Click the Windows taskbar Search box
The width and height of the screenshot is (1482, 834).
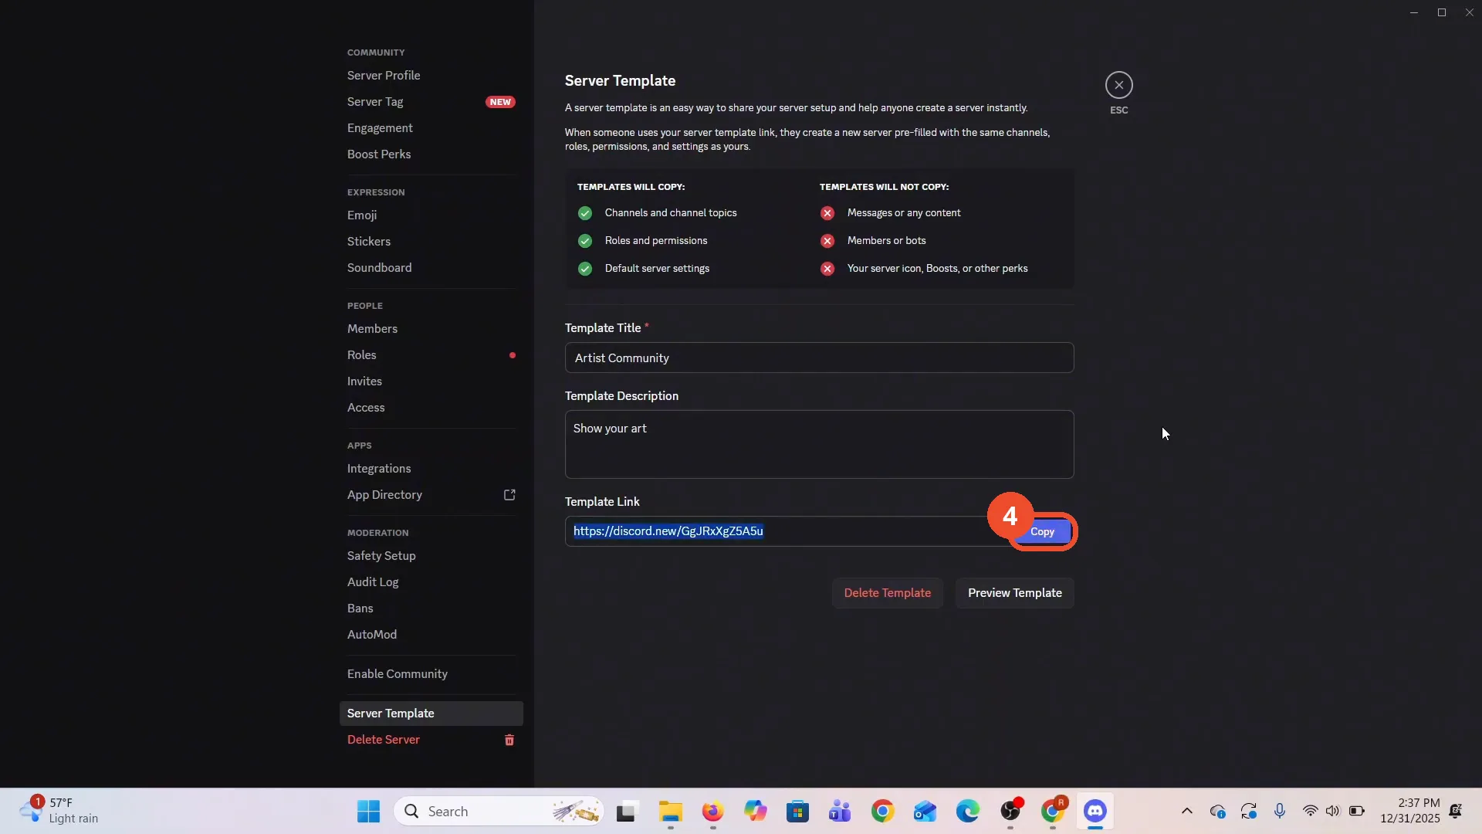pyautogui.click(x=499, y=811)
